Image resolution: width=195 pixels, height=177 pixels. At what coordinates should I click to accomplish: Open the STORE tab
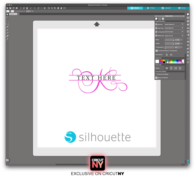pyautogui.click(x=151, y=8)
